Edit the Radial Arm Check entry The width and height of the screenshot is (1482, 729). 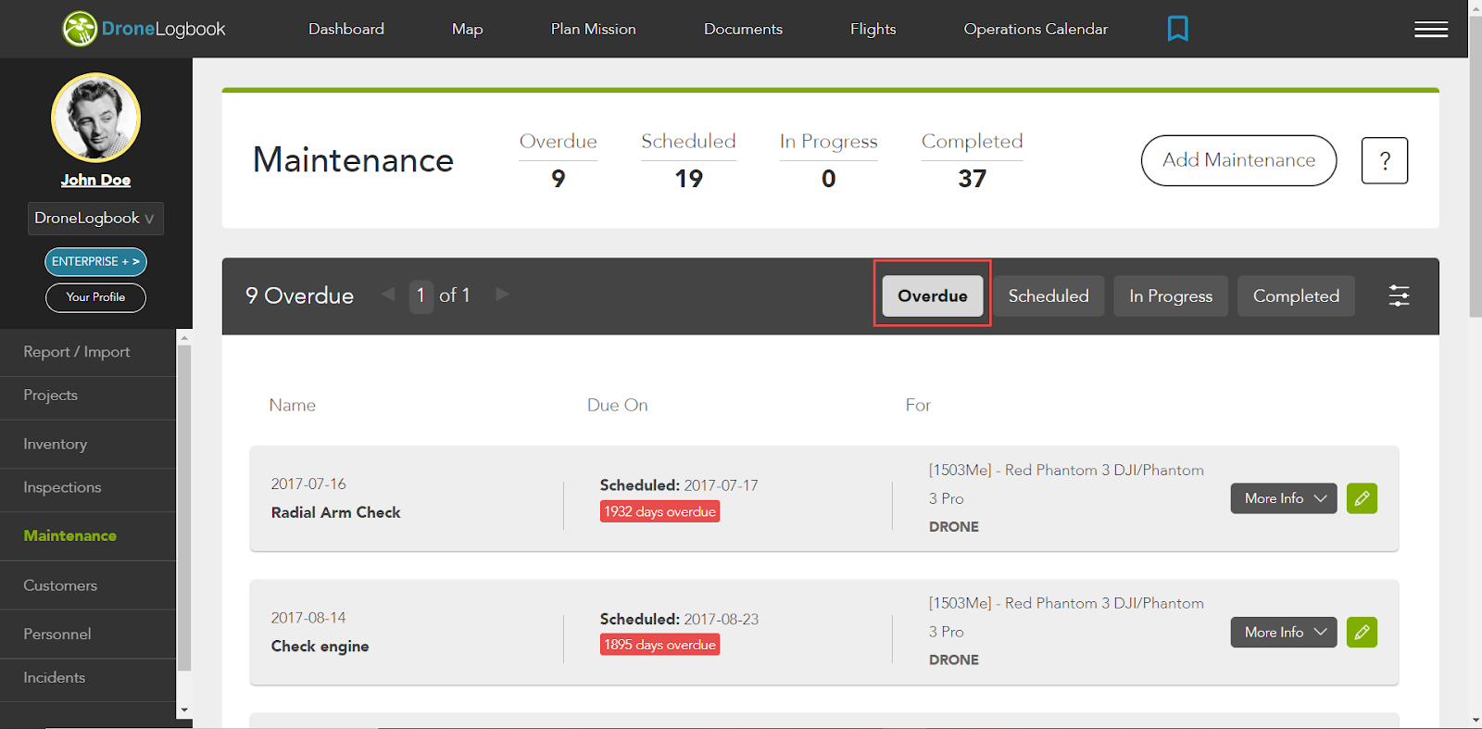pyautogui.click(x=1362, y=498)
